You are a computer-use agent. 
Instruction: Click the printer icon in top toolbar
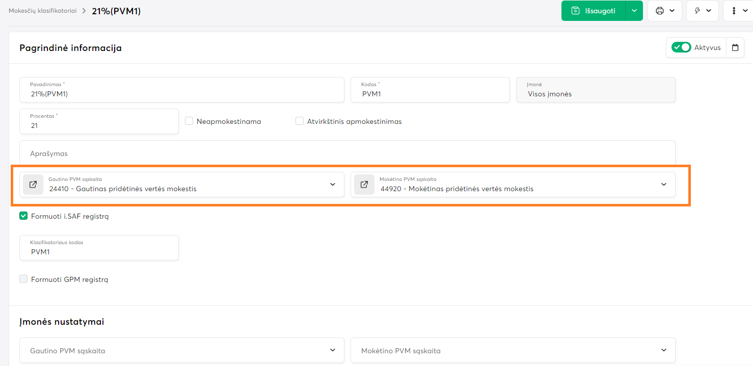tap(660, 11)
